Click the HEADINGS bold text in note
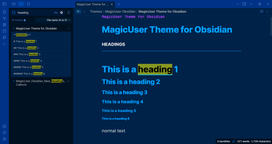 click(113, 44)
